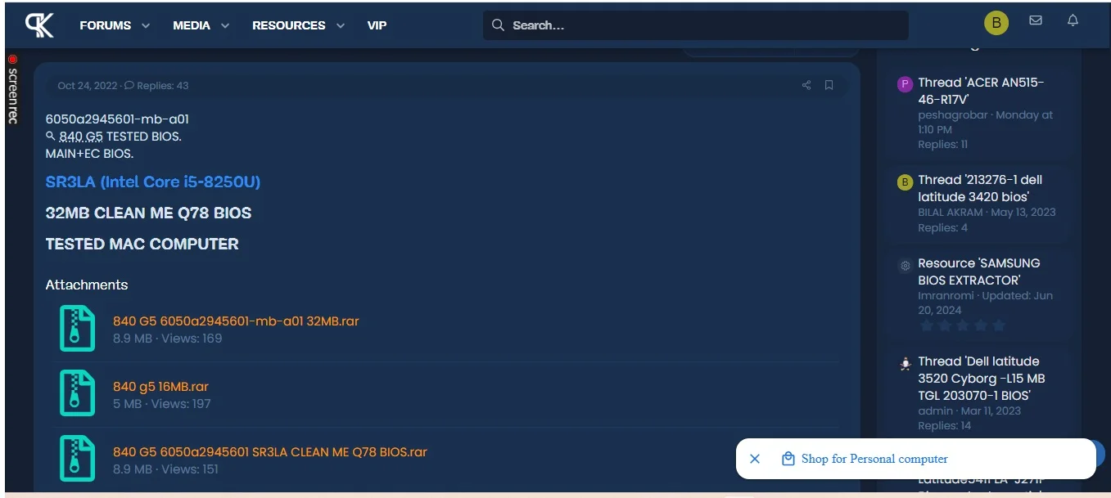Image resolution: width=1111 pixels, height=498 pixels.
Task: Open the notifications bell
Action: click(x=1073, y=21)
